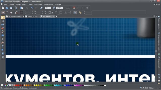The image size is (161, 90).
Task: Open the Объект menu
Action: (x=18, y=4)
